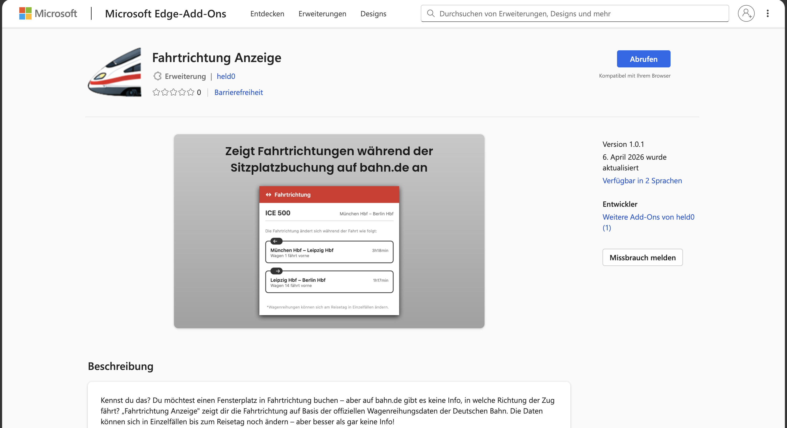This screenshot has height=428, width=787.
Task: Open Verfügbar in 2 Sprachen link
Action: [x=642, y=180]
